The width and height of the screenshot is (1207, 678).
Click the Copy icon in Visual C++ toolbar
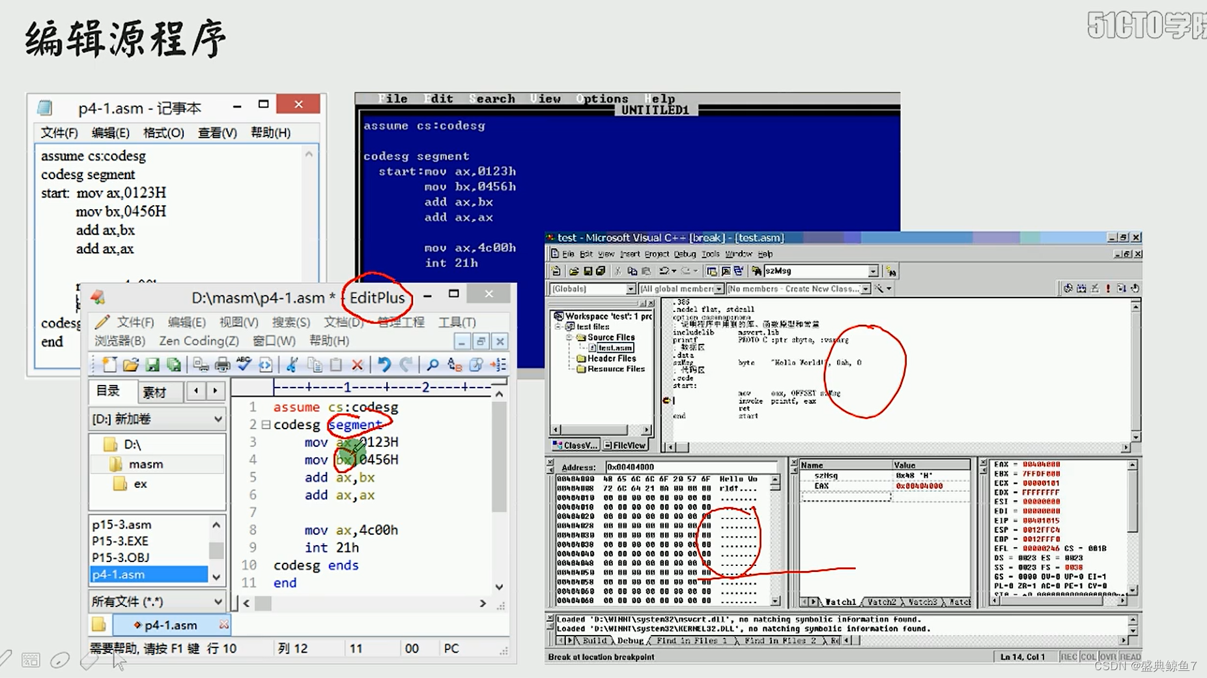(x=632, y=271)
